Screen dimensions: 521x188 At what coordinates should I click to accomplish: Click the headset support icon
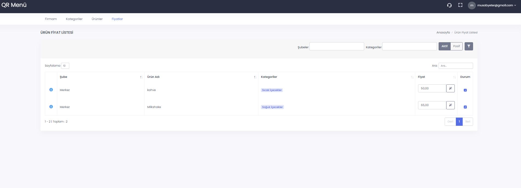coord(449,5)
